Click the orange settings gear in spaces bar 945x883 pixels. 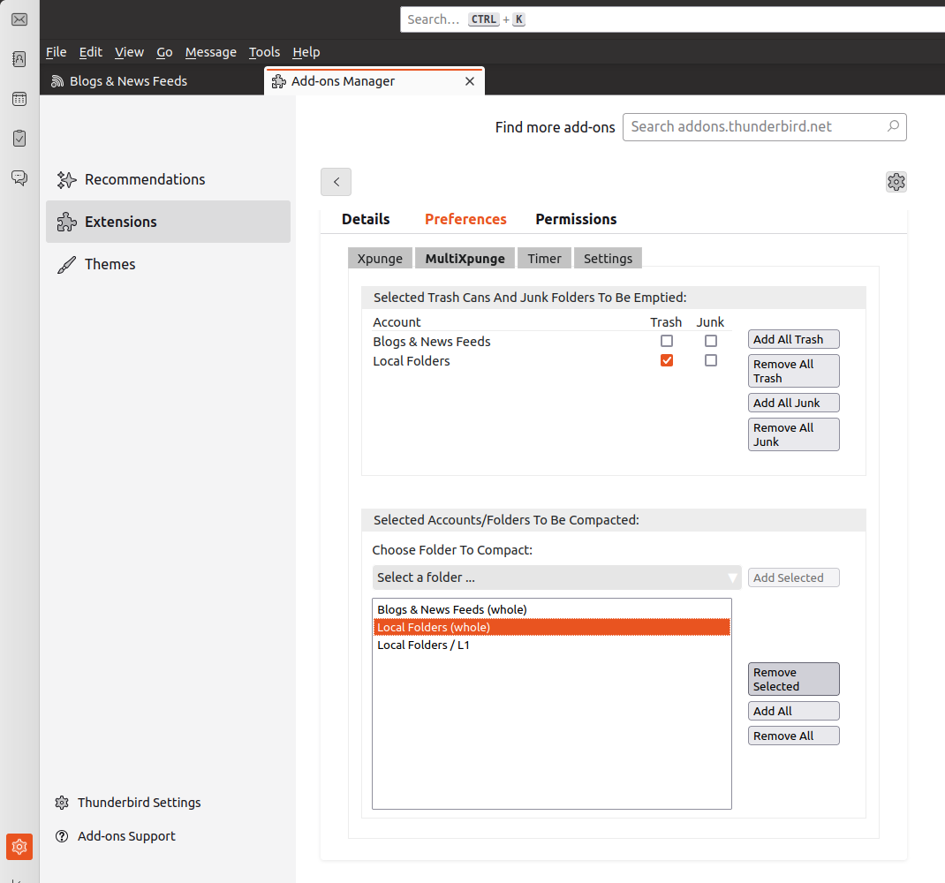click(19, 847)
